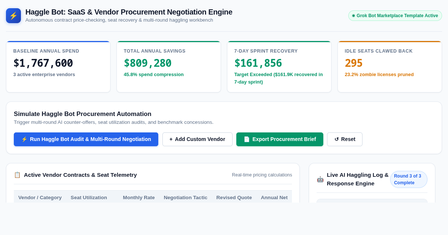The height and width of the screenshot is (235, 448).
Task: Select the 7-Day Sprint Recovery value $161,856
Action: coord(258,63)
